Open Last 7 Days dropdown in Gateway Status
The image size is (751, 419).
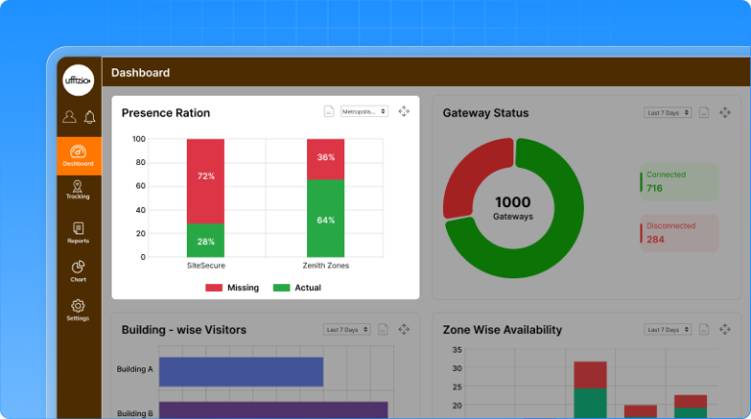tap(668, 112)
